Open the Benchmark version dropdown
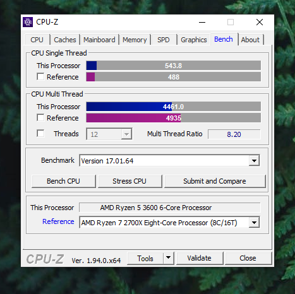This screenshot has height=294, width=295. pyautogui.click(x=254, y=161)
